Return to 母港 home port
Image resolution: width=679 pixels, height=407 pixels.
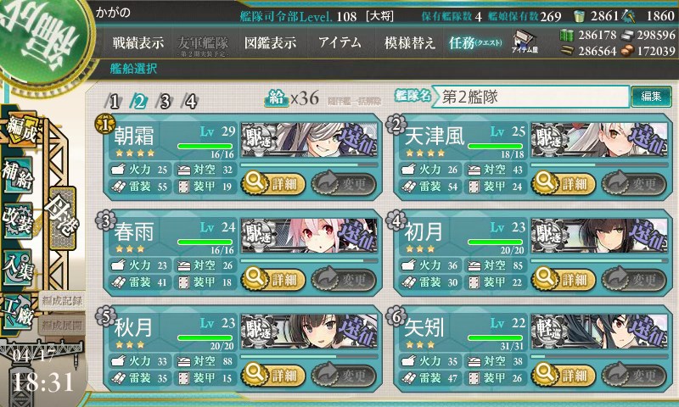[63, 218]
